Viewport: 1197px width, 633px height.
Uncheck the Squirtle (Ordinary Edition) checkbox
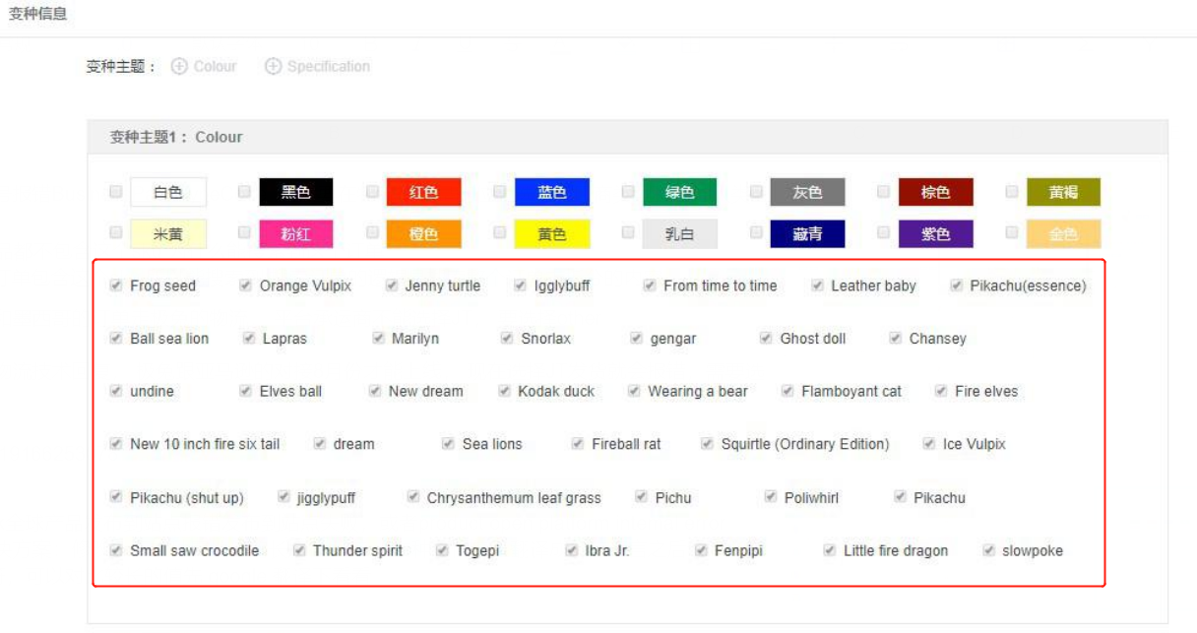pyautogui.click(x=707, y=444)
